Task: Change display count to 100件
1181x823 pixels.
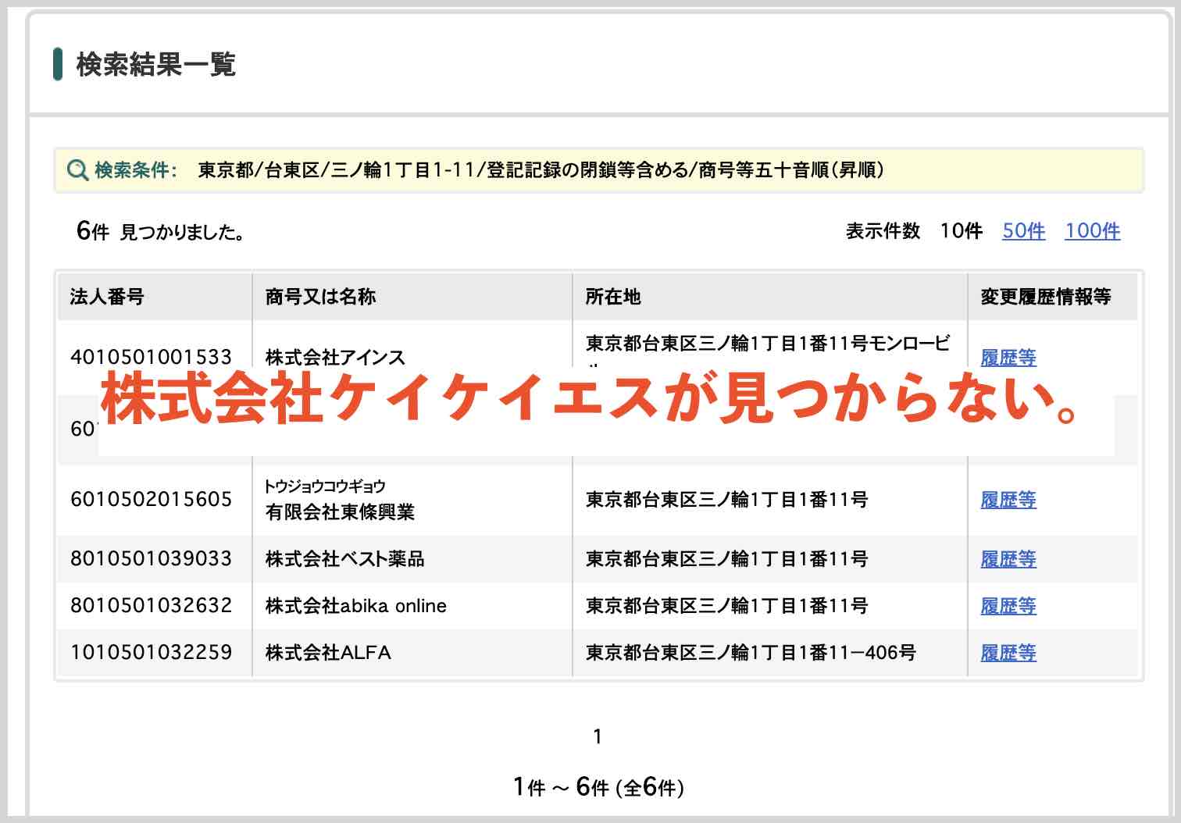Action: 1091,230
